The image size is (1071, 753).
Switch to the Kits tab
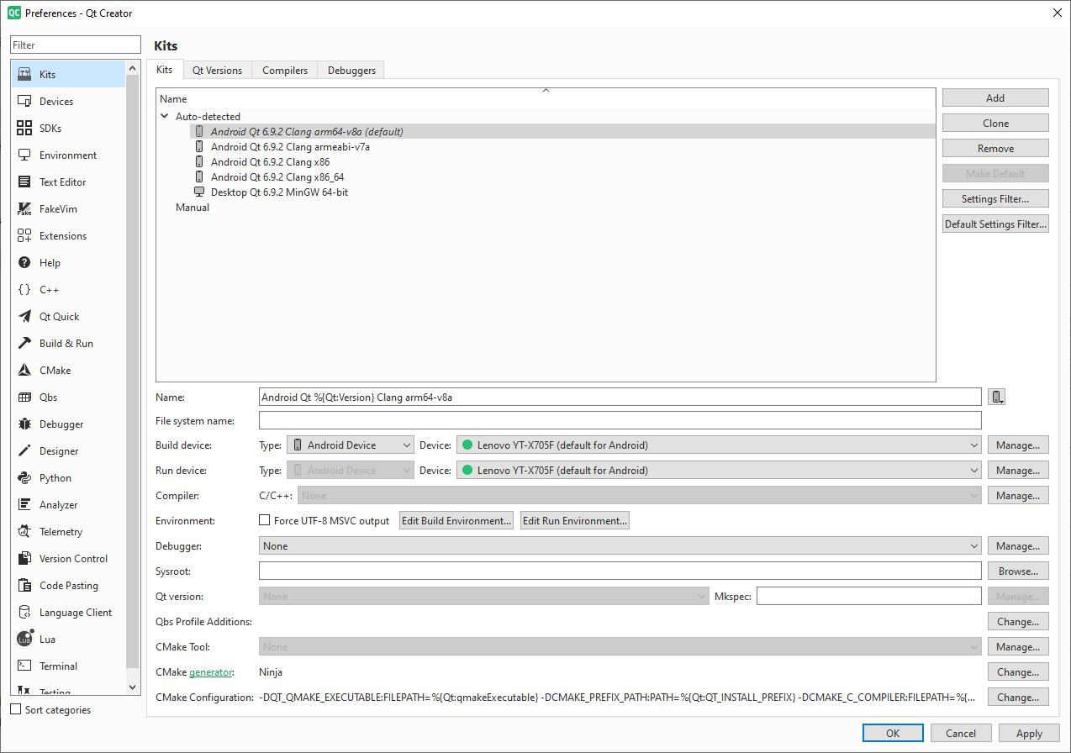pos(165,70)
